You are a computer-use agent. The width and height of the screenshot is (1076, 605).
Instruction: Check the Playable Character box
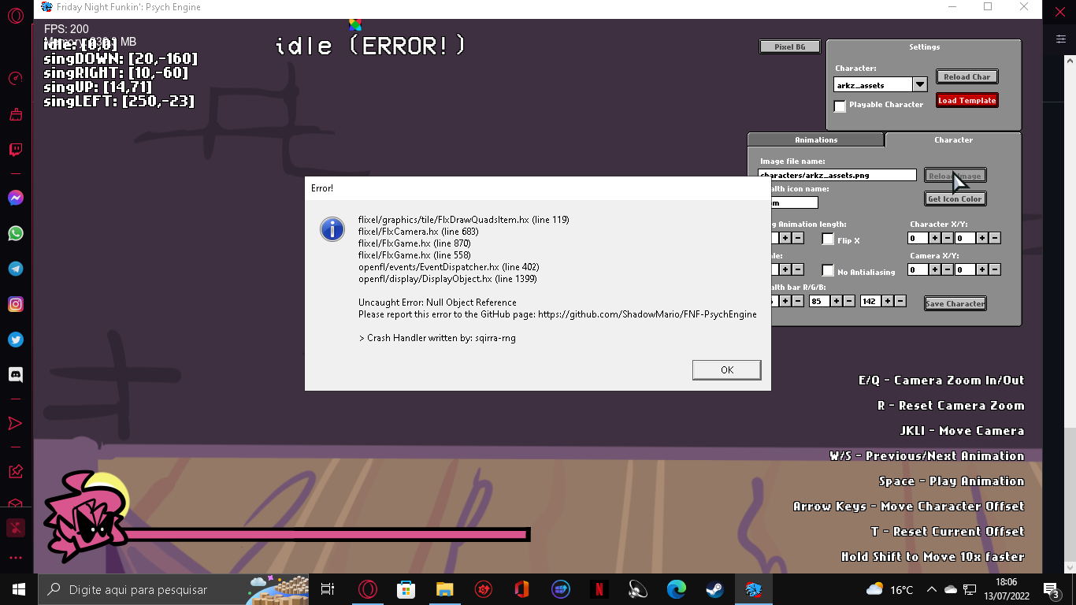tap(840, 106)
